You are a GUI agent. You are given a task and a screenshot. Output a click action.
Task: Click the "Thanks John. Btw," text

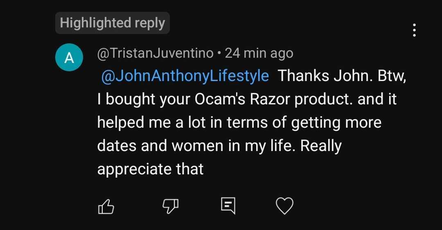(x=342, y=77)
